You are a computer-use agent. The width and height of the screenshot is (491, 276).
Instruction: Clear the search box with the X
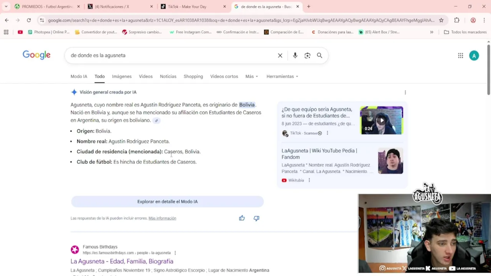pyautogui.click(x=280, y=56)
